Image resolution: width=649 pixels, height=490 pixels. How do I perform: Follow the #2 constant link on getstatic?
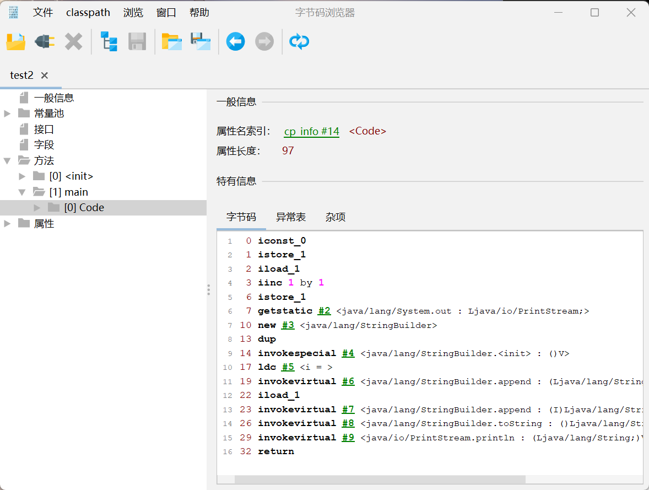(x=324, y=311)
